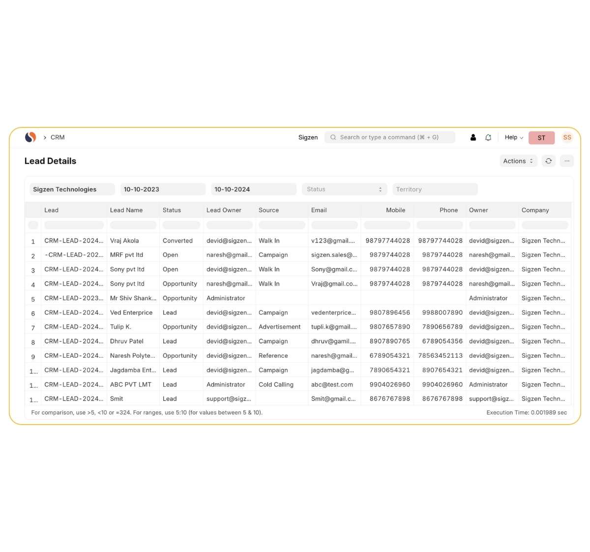Click the Sigzen Technologies company filter
Screen dimensions: 590x552
pyautogui.click(x=72, y=189)
